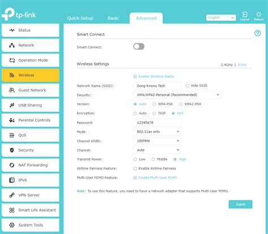Open the System Tools menu item
This screenshot has width=268, height=234.
(x=31, y=225)
